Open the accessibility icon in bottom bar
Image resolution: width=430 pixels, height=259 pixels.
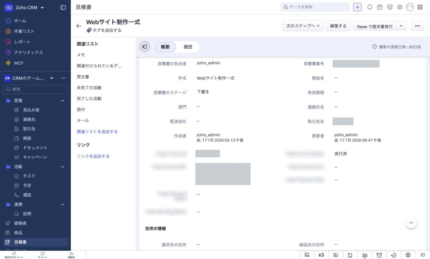click(408, 255)
